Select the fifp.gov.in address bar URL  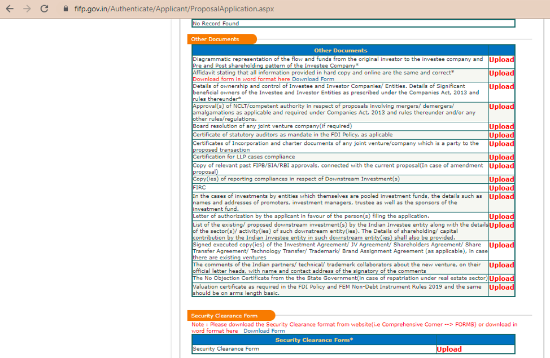169,8
